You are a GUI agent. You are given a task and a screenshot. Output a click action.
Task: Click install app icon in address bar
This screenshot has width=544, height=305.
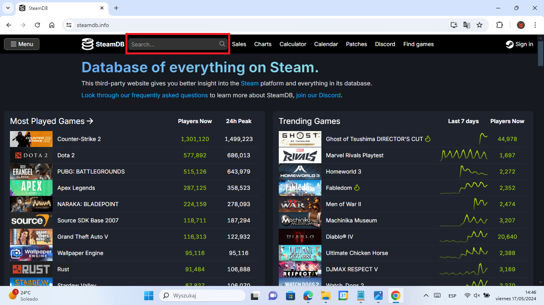click(454, 25)
